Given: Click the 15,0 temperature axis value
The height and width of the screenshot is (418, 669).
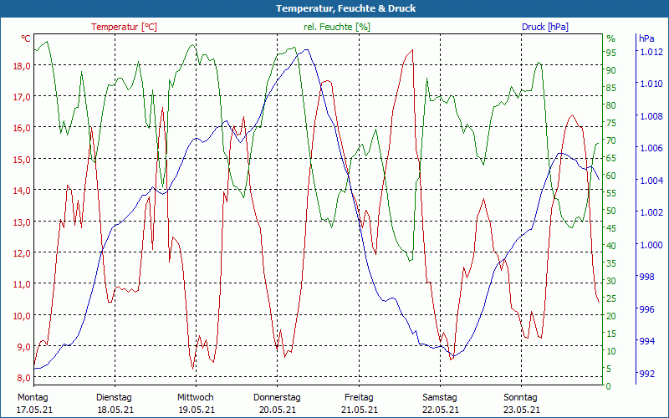Looking at the screenshot, I should [23, 160].
